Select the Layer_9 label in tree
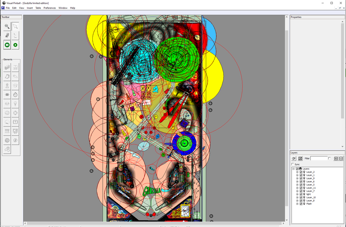346x227 pixels. [310, 178]
